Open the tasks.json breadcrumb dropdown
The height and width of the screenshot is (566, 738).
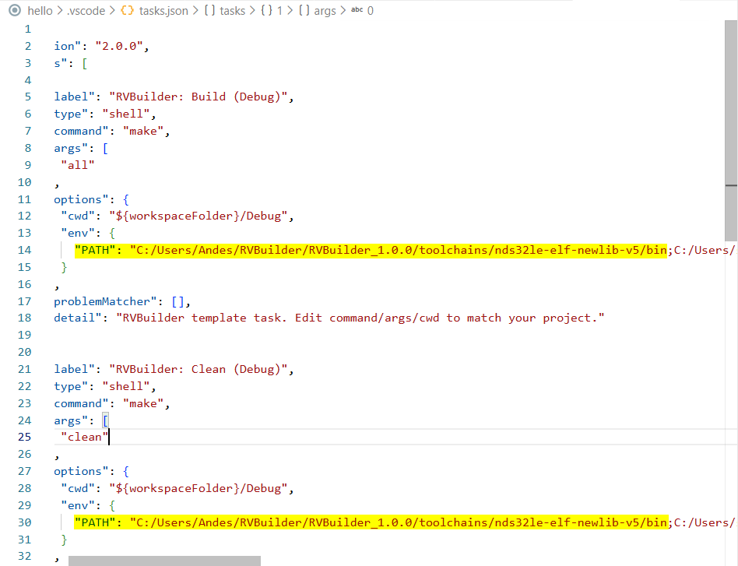[x=163, y=11]
